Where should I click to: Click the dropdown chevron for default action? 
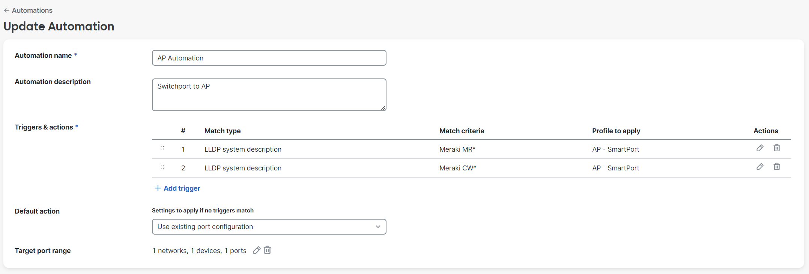pos(378,227)
